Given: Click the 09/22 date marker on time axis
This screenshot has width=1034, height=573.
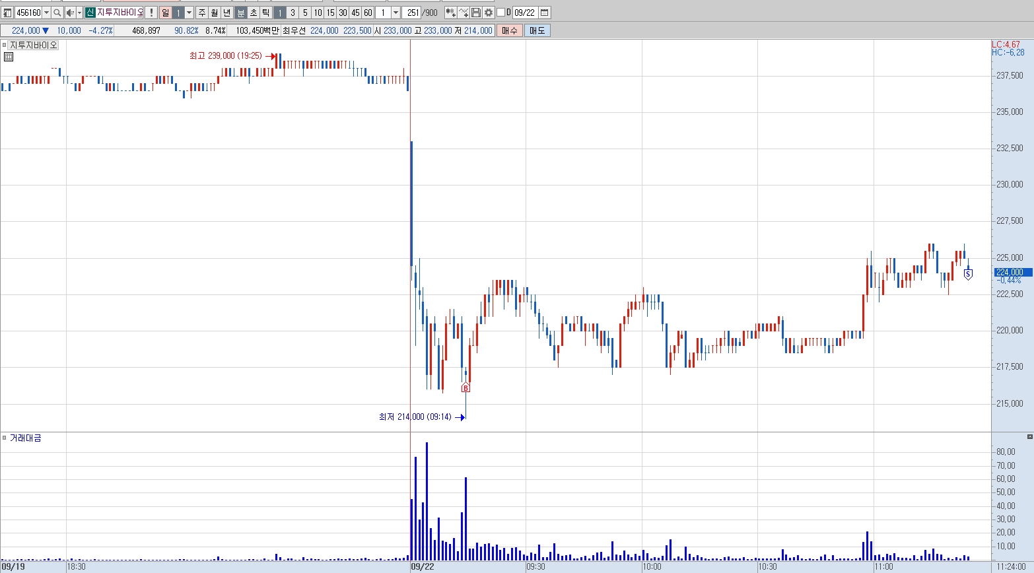Looking at the screenshot, I should point(423,566).
